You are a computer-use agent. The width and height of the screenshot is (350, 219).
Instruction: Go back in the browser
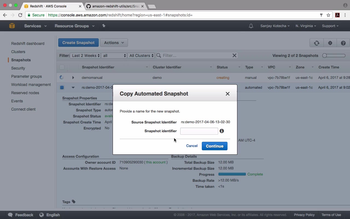coord(5,15)
